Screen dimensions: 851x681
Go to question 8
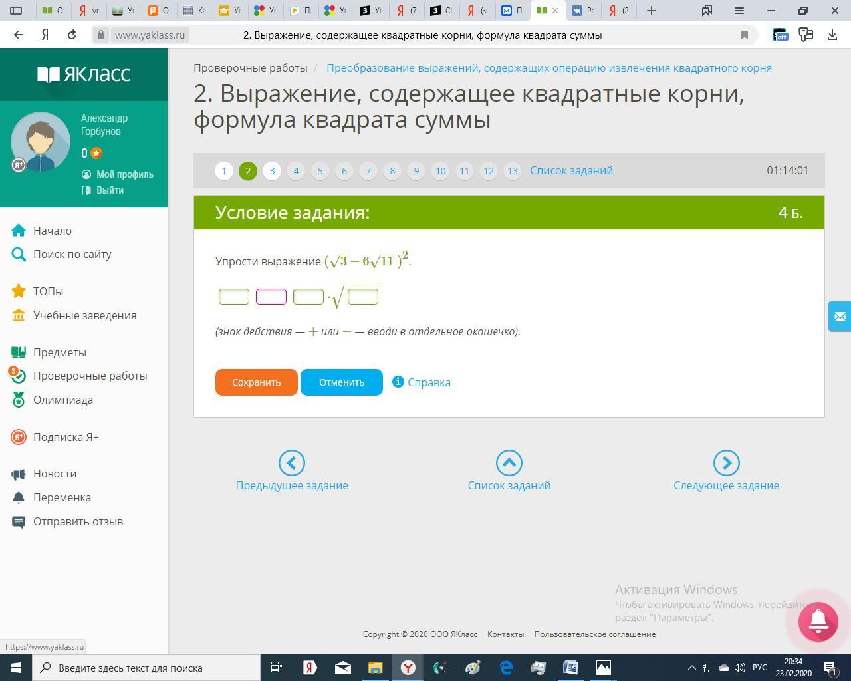coord(392,171)
